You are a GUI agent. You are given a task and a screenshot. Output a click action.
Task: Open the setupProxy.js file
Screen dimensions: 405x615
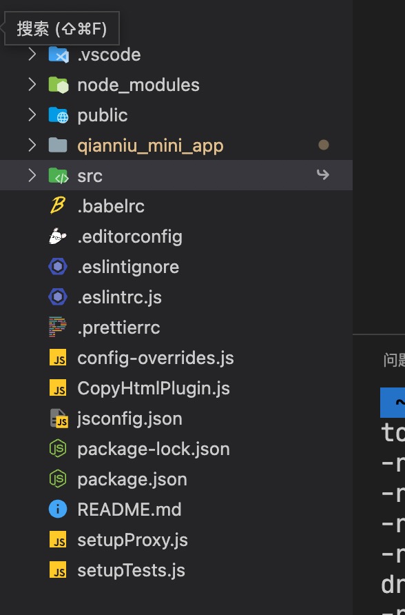point(131,539)
